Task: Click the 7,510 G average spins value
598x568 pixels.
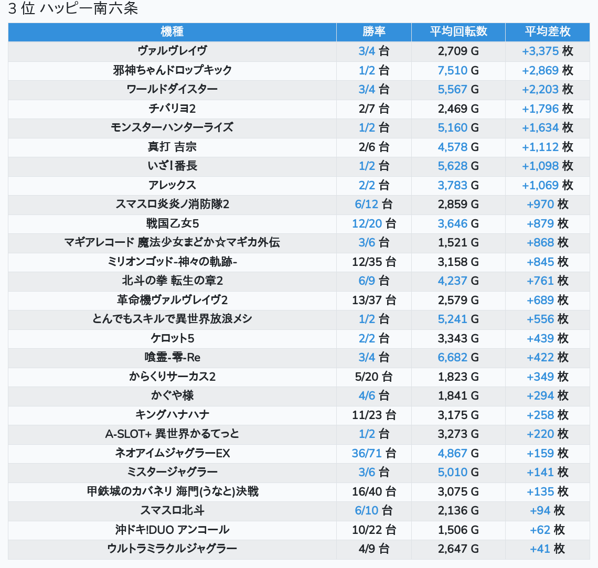Action: tap(458, 70)
